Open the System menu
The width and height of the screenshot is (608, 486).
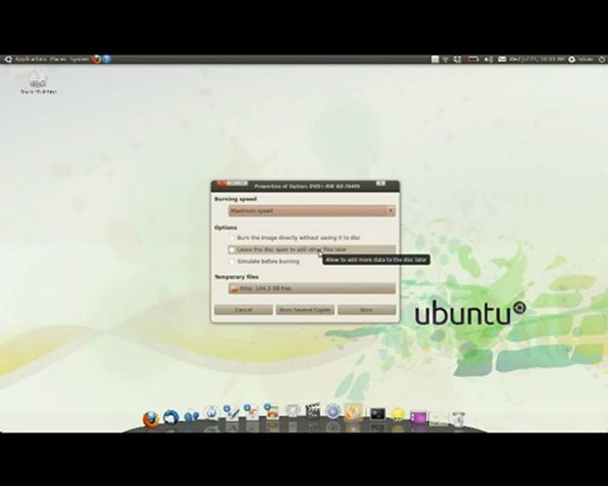click(x=80, y=59)
